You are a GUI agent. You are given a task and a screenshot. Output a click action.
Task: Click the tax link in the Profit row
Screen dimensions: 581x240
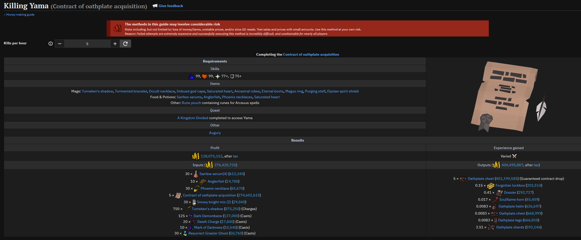(x=235, y=156)
